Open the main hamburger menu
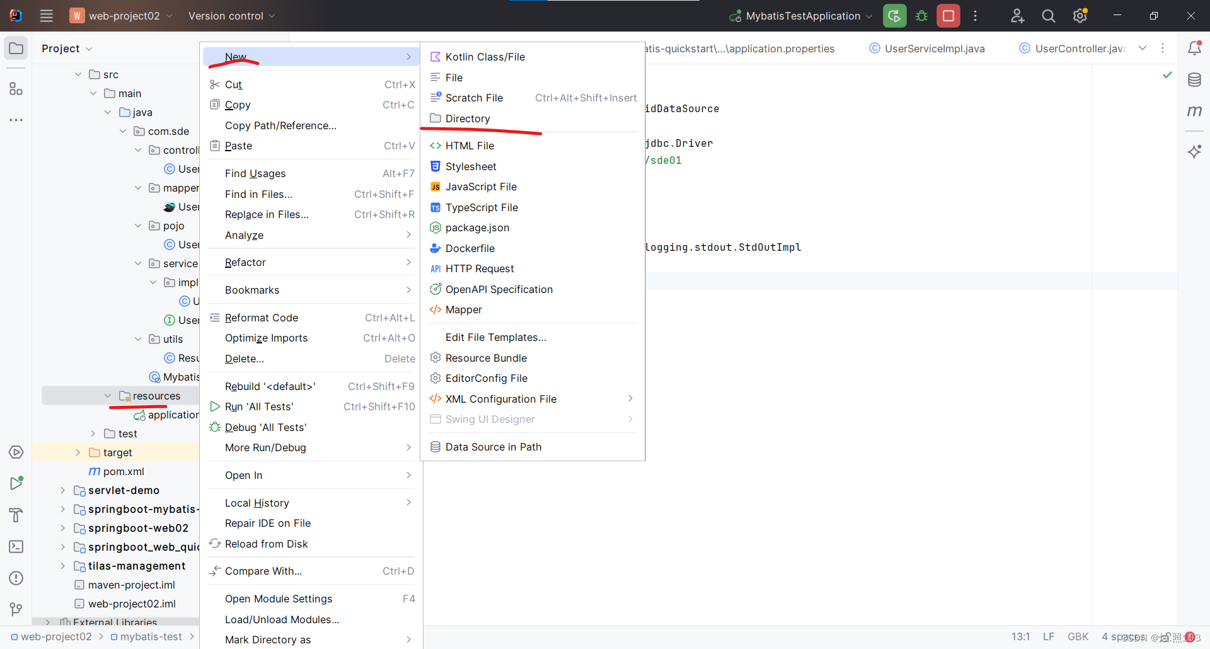This screenshot has height=649, width=1210. click(x=46, y=16)
